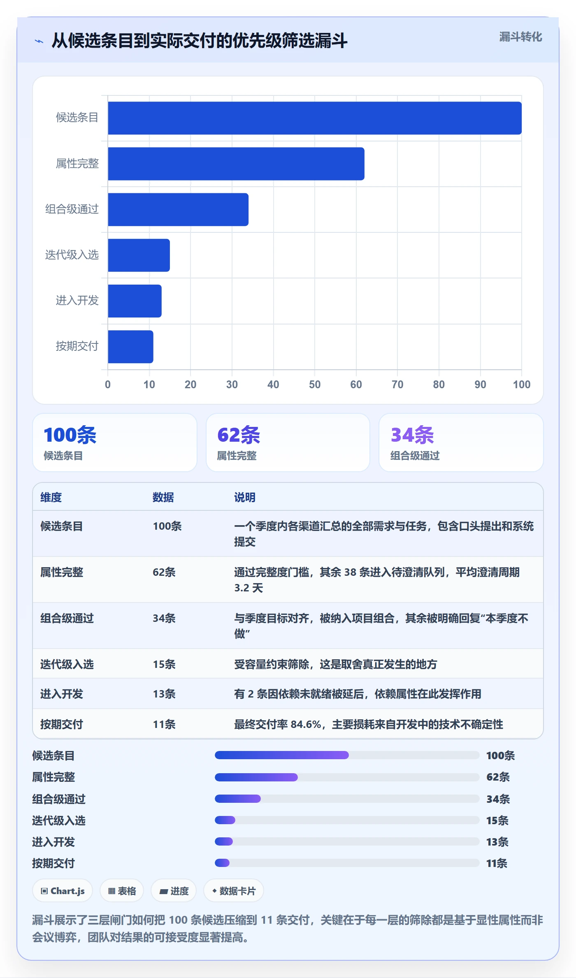Click the main title 从候选条目到实际交付的优先级筛选漏斗
This screenshot has height=978, width=576.
tap(200, 41)
